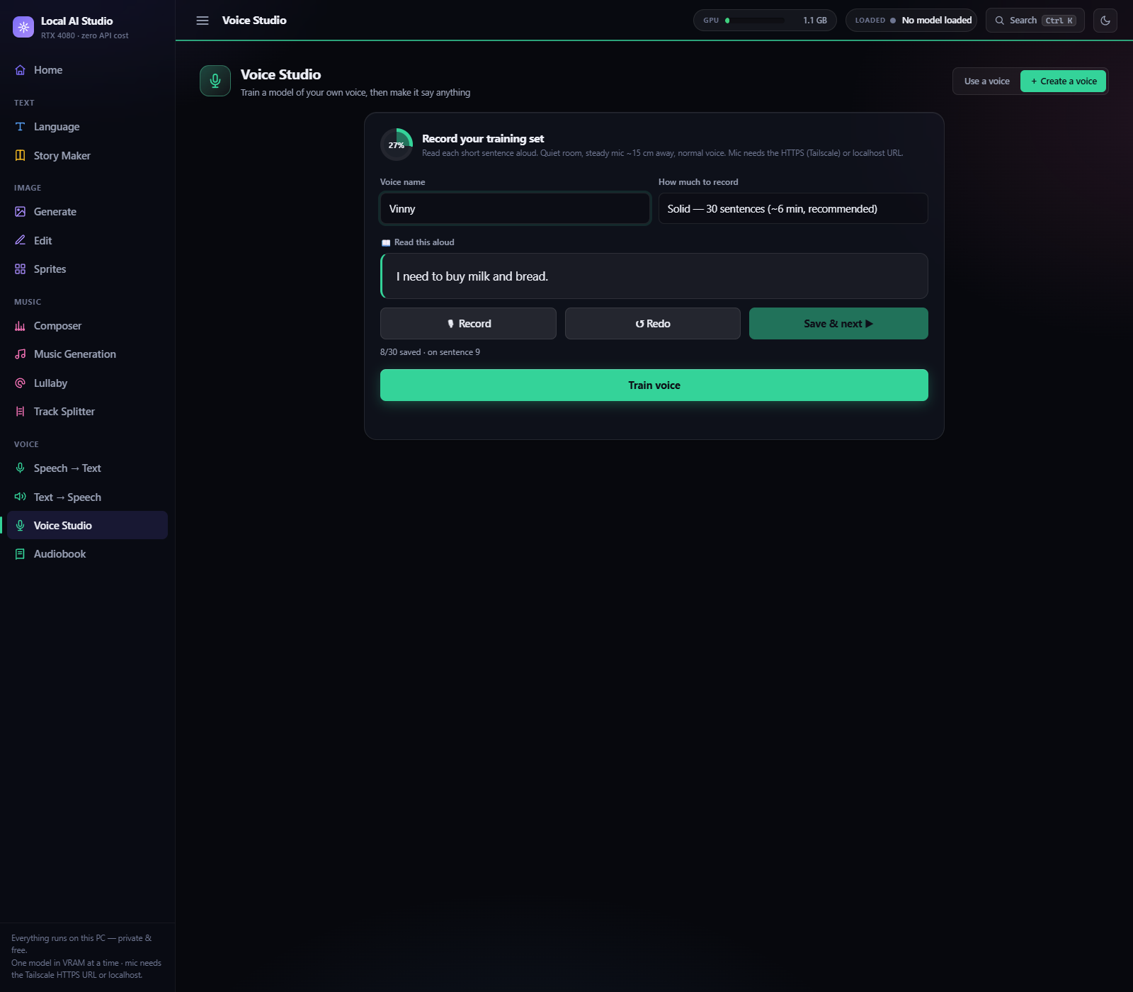
Task: Open the How much to record dropdown
Action: [793, 208]
